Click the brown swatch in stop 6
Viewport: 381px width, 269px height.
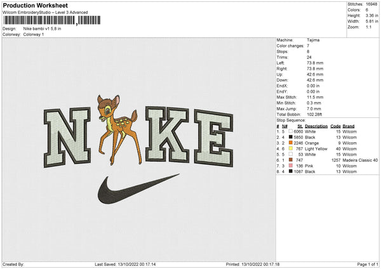[x=291, y=160]
